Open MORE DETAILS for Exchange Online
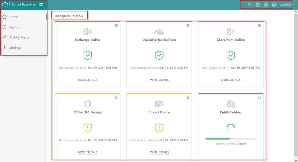298x162 pixels. (x=87, y=80)
